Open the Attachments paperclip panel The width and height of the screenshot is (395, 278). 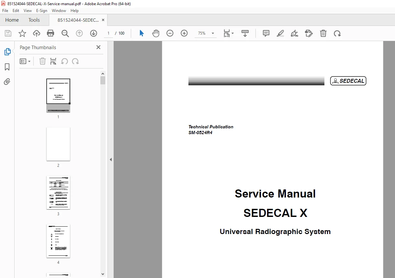(x=7, y=81)
